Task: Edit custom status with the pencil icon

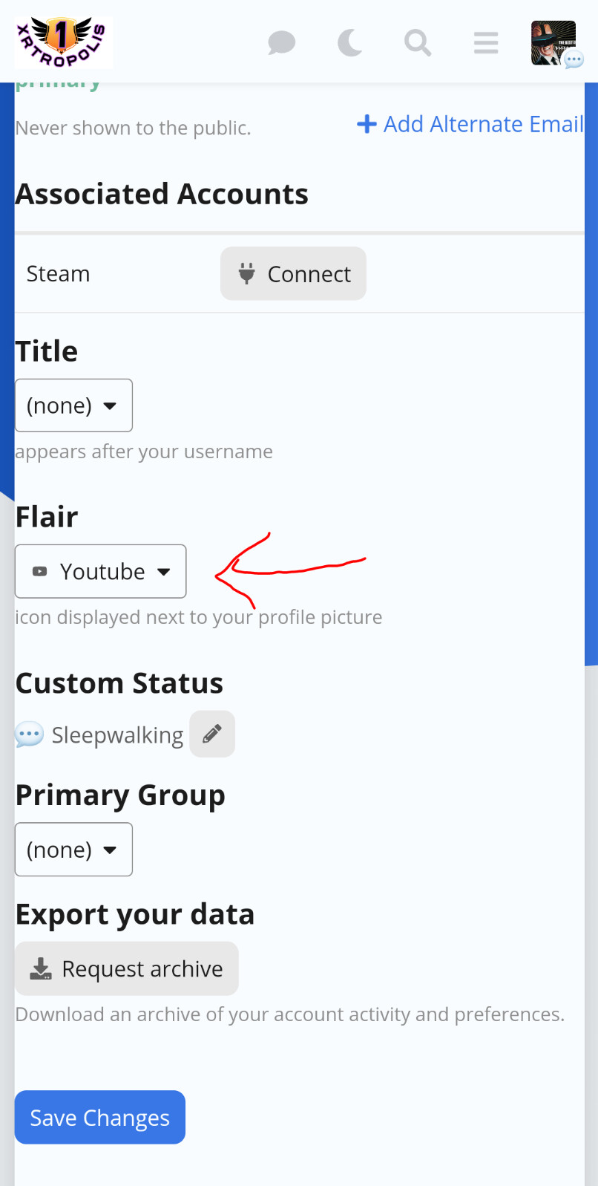Action: (212, 734)
